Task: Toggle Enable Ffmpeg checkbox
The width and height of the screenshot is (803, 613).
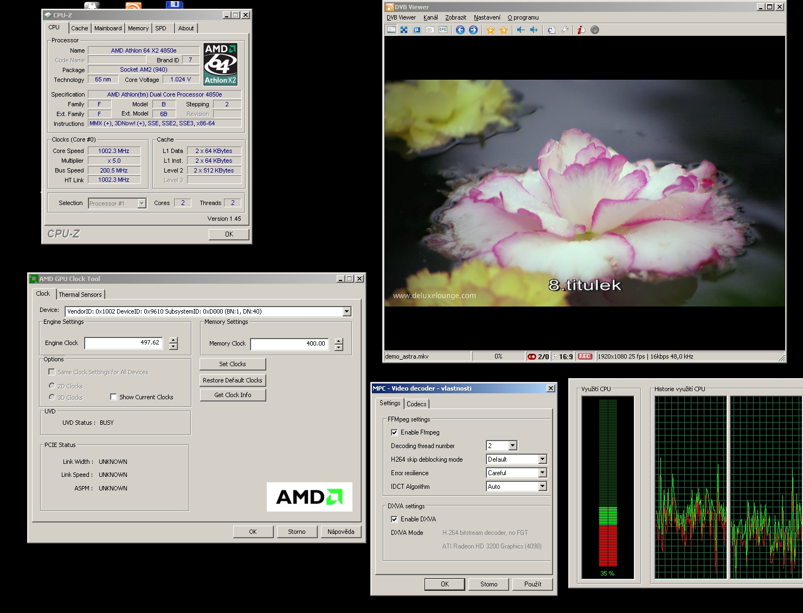Action: [394, 432]
